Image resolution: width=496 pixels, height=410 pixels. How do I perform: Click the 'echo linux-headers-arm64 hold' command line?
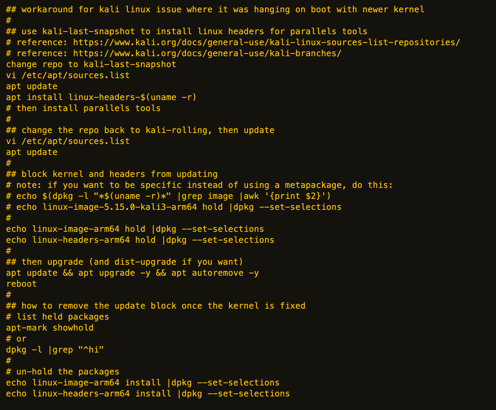click(140, 240)
